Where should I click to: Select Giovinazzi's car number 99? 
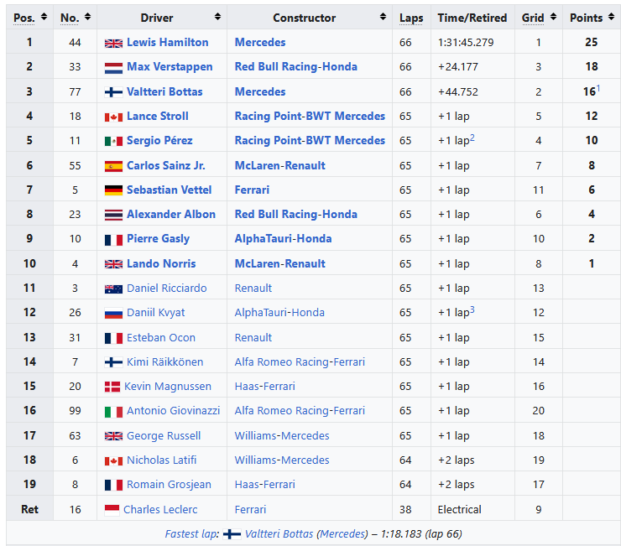click(x=75, y=411)
